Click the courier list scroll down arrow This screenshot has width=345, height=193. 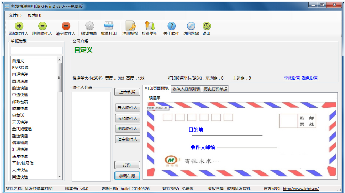pyautogui.click(x=59, y=177)
